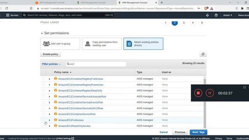Select Attach existing policies directly
Viewport: 249px width, 140px height.
coord(143,44)
